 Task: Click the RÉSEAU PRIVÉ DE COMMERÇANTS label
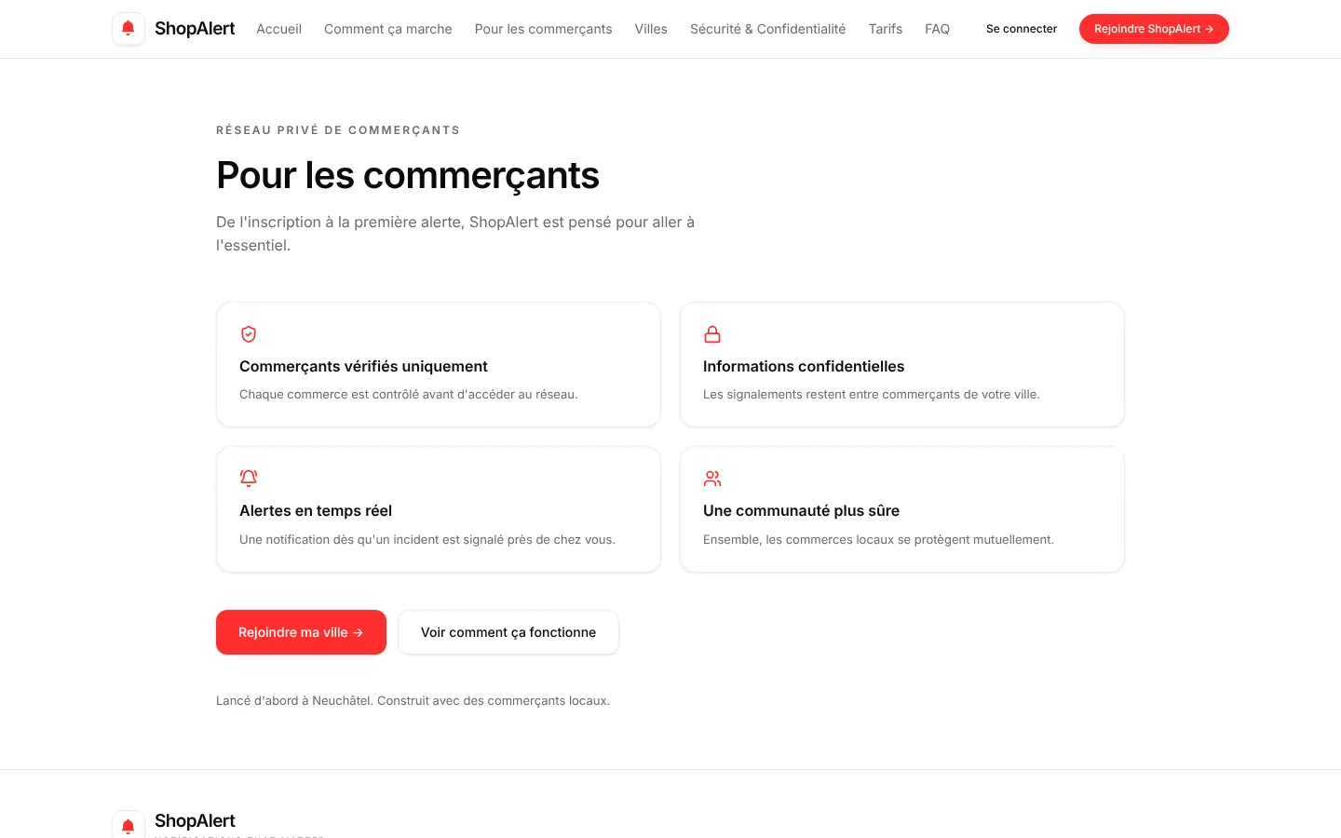coord(338,130)
